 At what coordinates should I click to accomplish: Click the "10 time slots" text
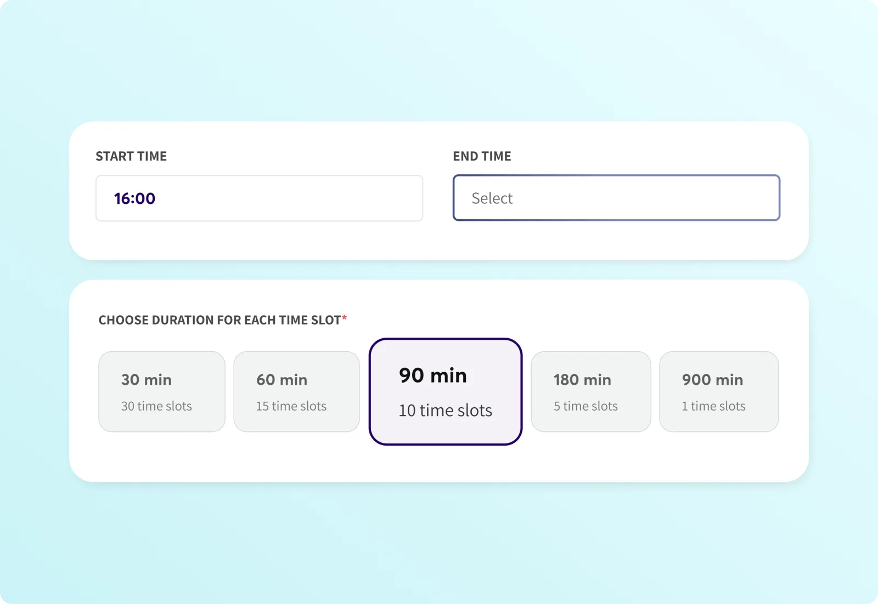point(445,411)
